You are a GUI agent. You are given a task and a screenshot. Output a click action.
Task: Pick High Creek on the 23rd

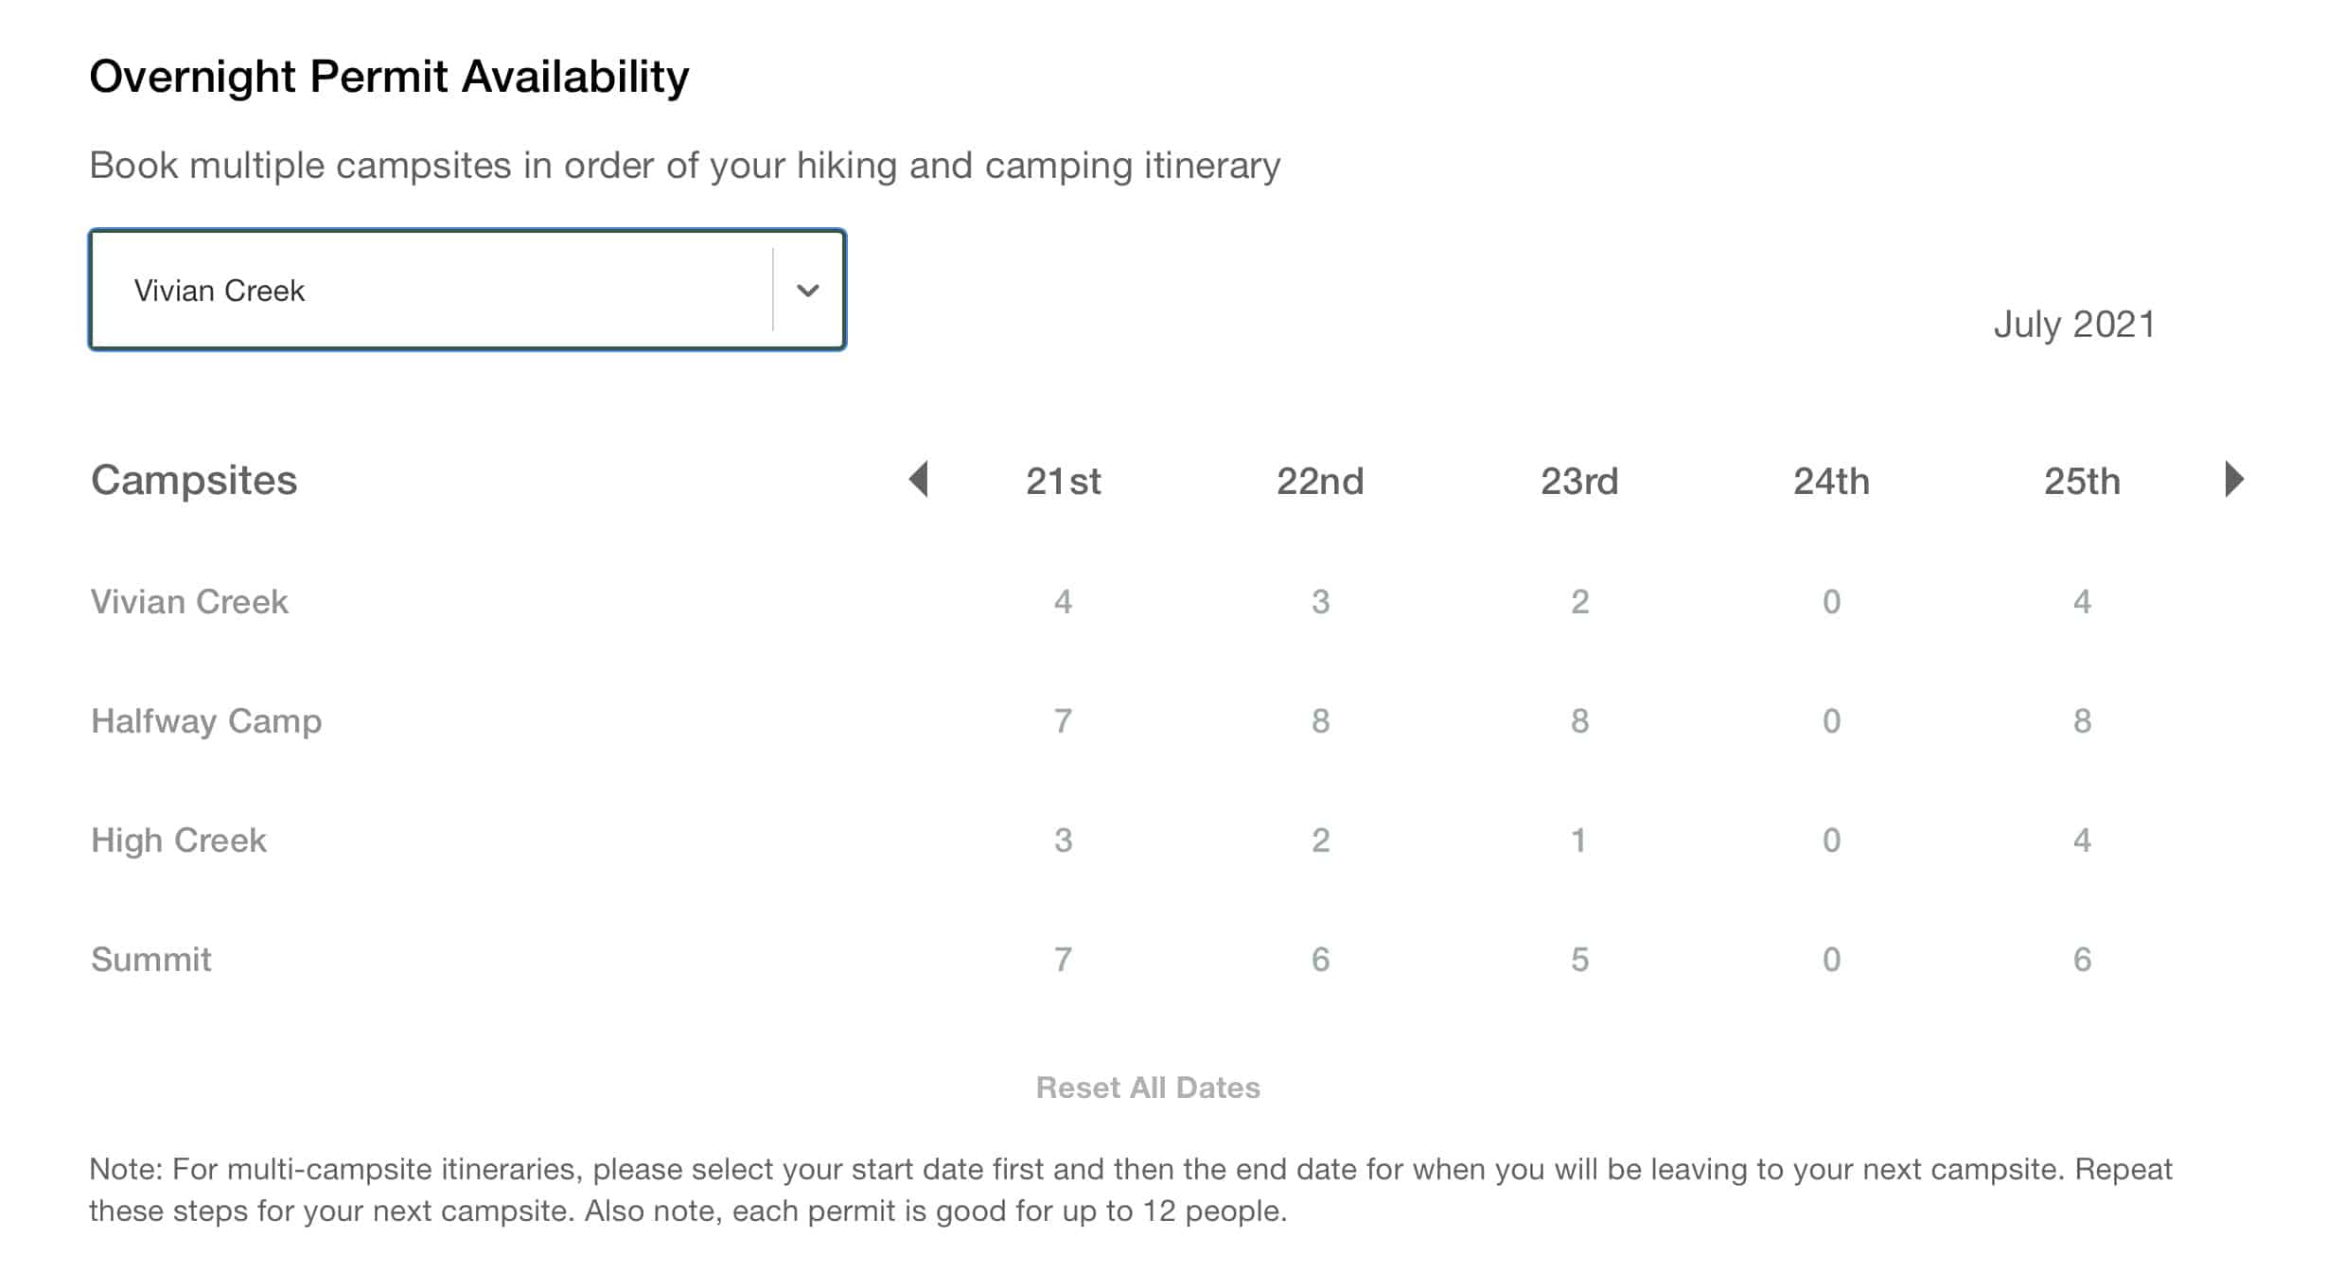[x=1578, y=840]
